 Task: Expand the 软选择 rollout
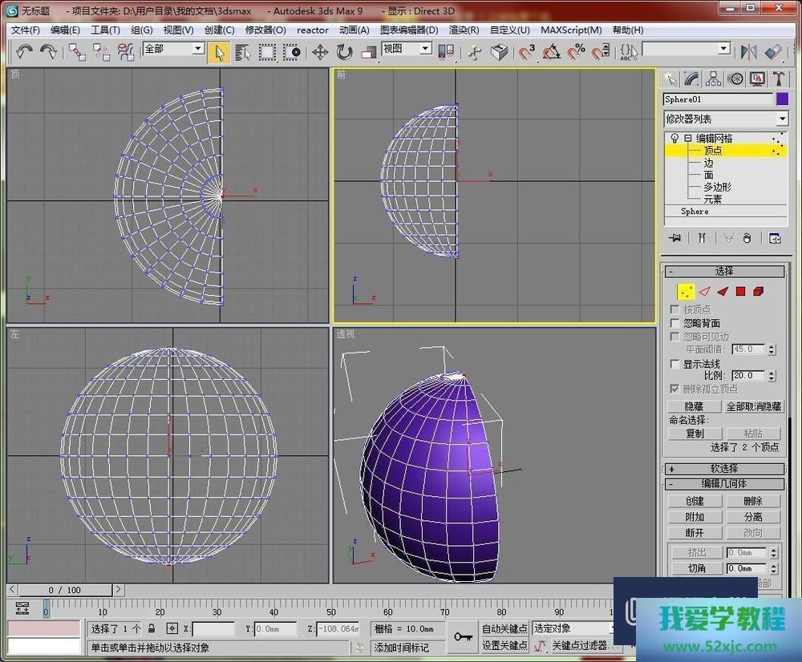click(725, 469)
